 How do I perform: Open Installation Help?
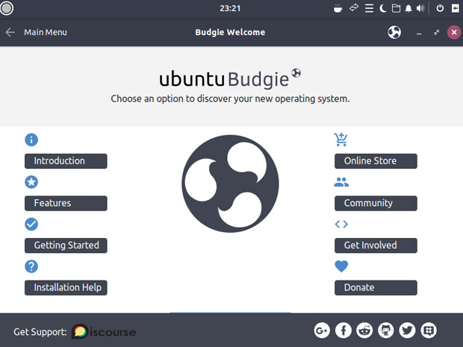66,288
